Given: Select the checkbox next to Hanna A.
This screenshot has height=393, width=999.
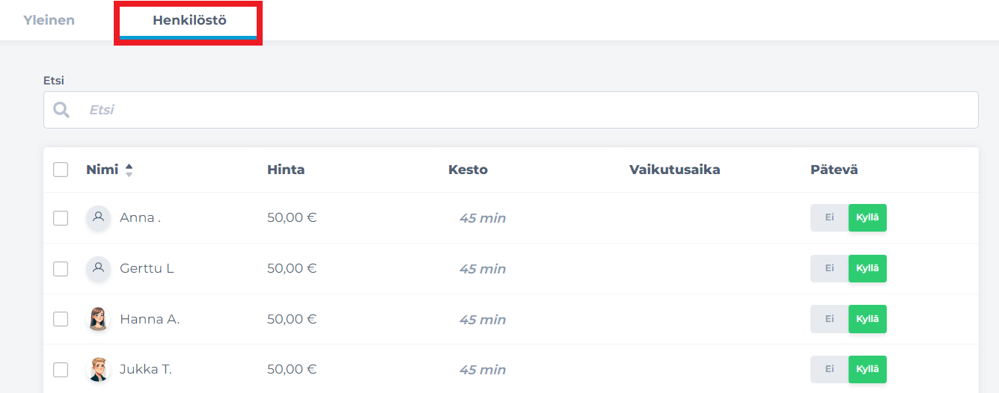Looking at the screenshot, I should click(x=61, y=319).
